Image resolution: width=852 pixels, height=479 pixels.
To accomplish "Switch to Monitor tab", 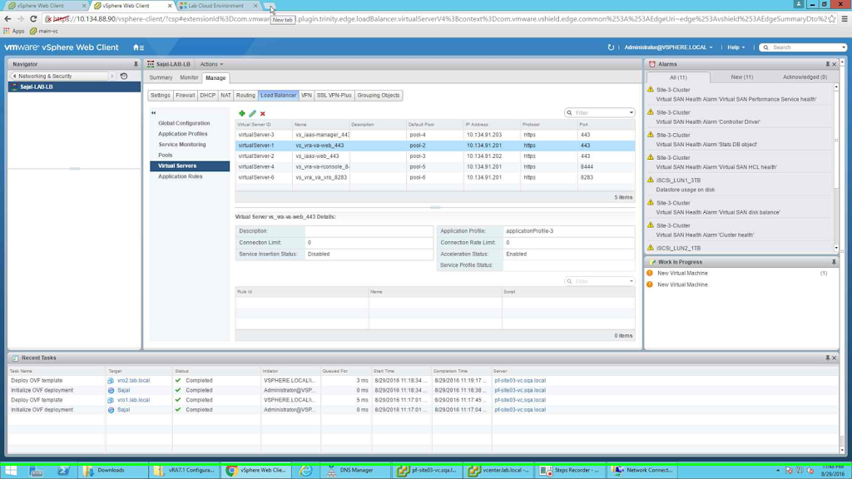I will click(189, 77).
